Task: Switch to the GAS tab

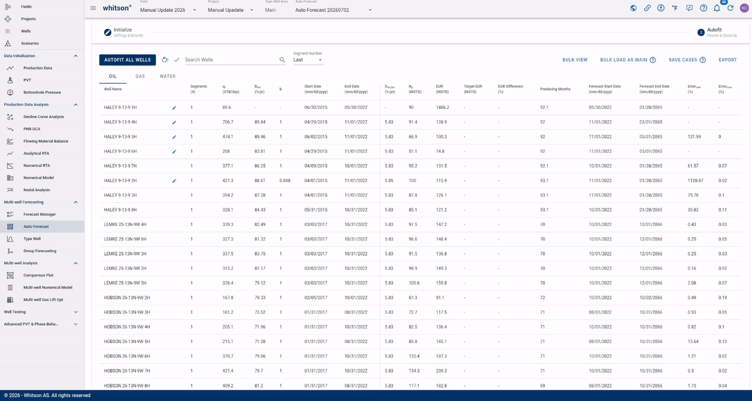Action: (140, 76)
